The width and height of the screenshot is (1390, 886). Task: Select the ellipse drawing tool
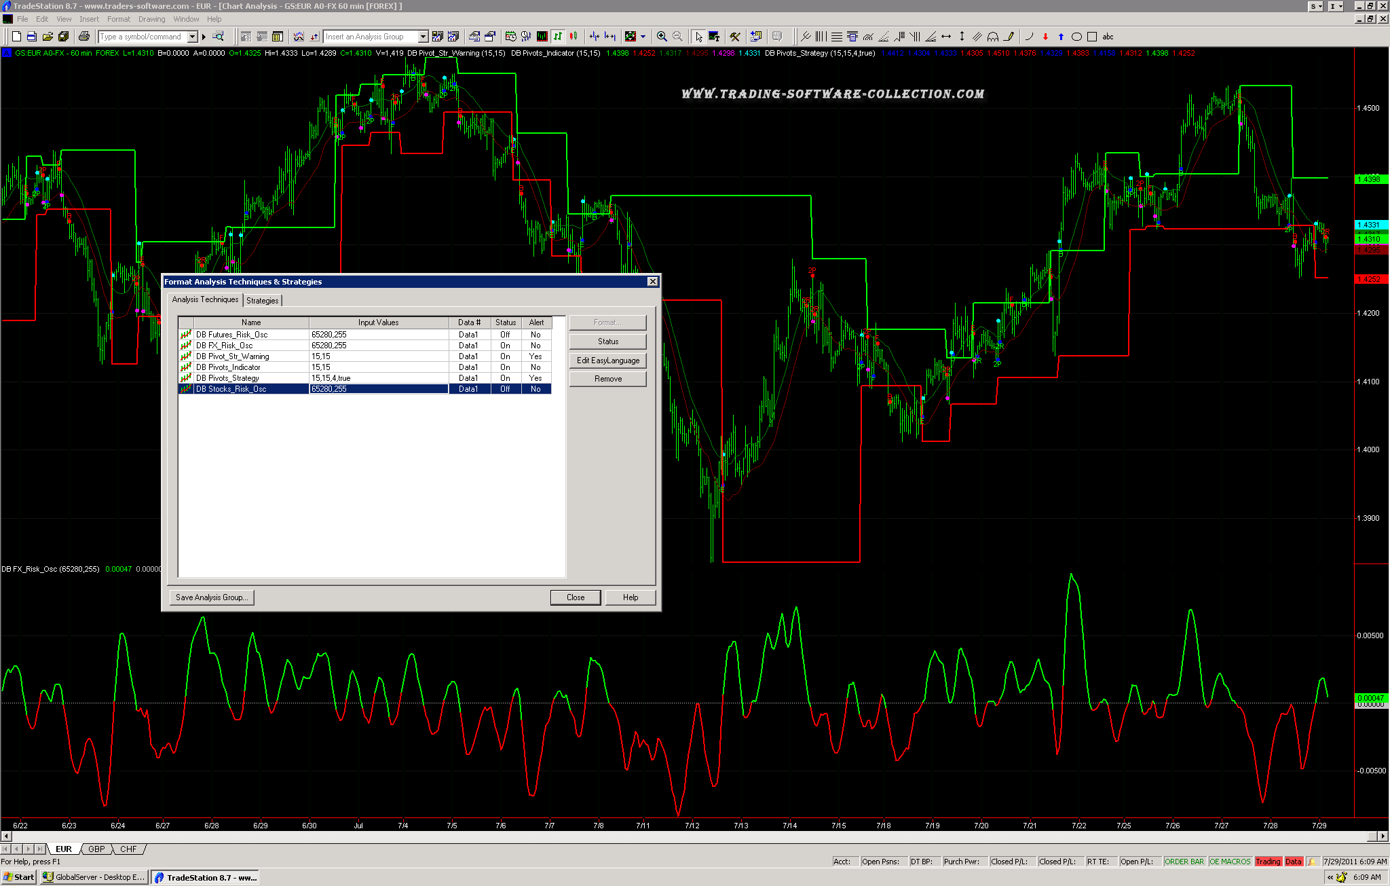[x=1076, y=37]
